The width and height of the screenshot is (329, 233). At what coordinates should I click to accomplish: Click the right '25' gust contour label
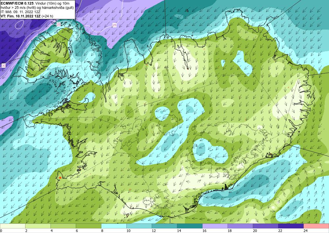[x=114, y=25]
